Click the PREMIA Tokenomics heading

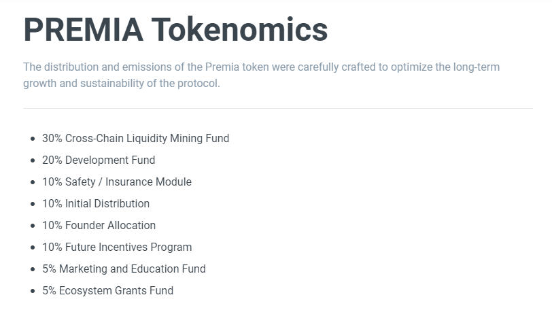[175, 29]
